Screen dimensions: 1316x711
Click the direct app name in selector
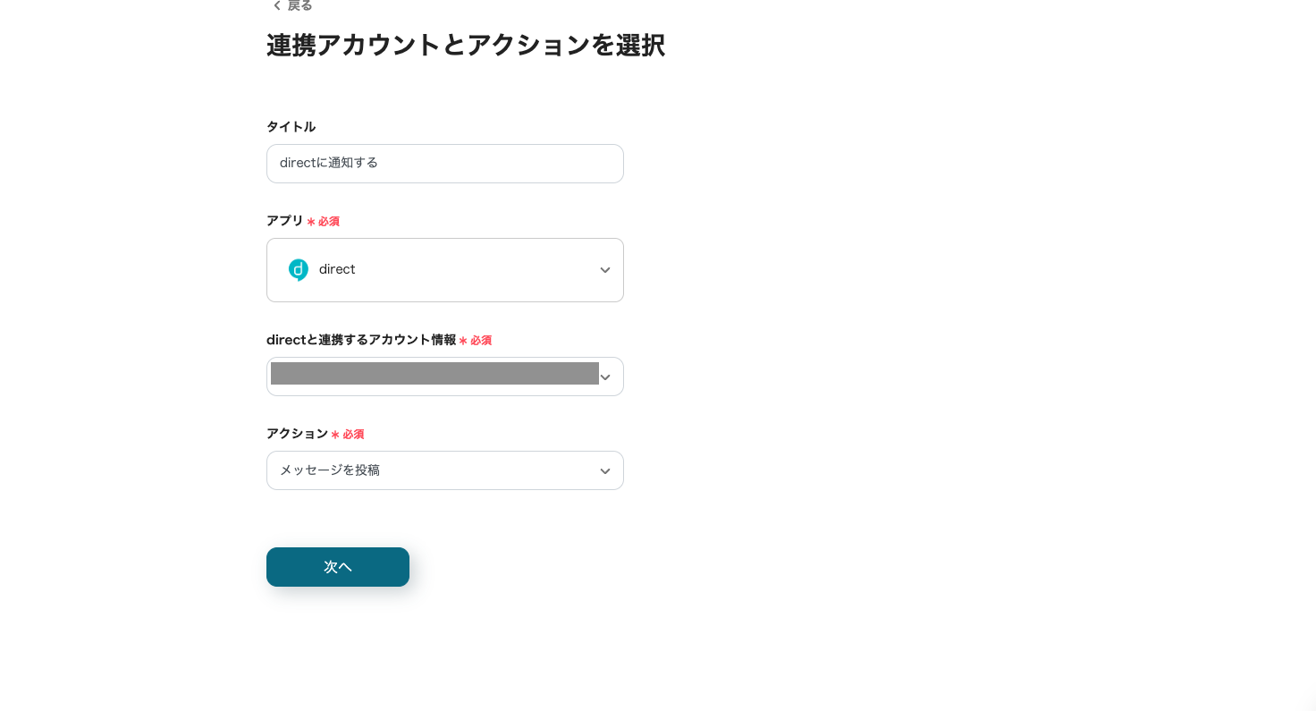pos(337,270)
